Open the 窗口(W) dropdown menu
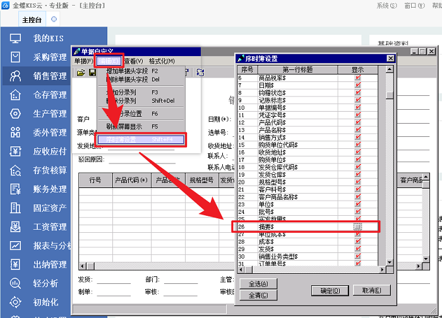 tap(409, 6)
